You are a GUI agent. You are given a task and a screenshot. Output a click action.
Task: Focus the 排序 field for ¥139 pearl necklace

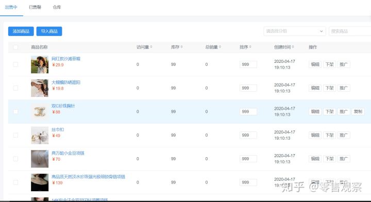(x=248, y=182)
